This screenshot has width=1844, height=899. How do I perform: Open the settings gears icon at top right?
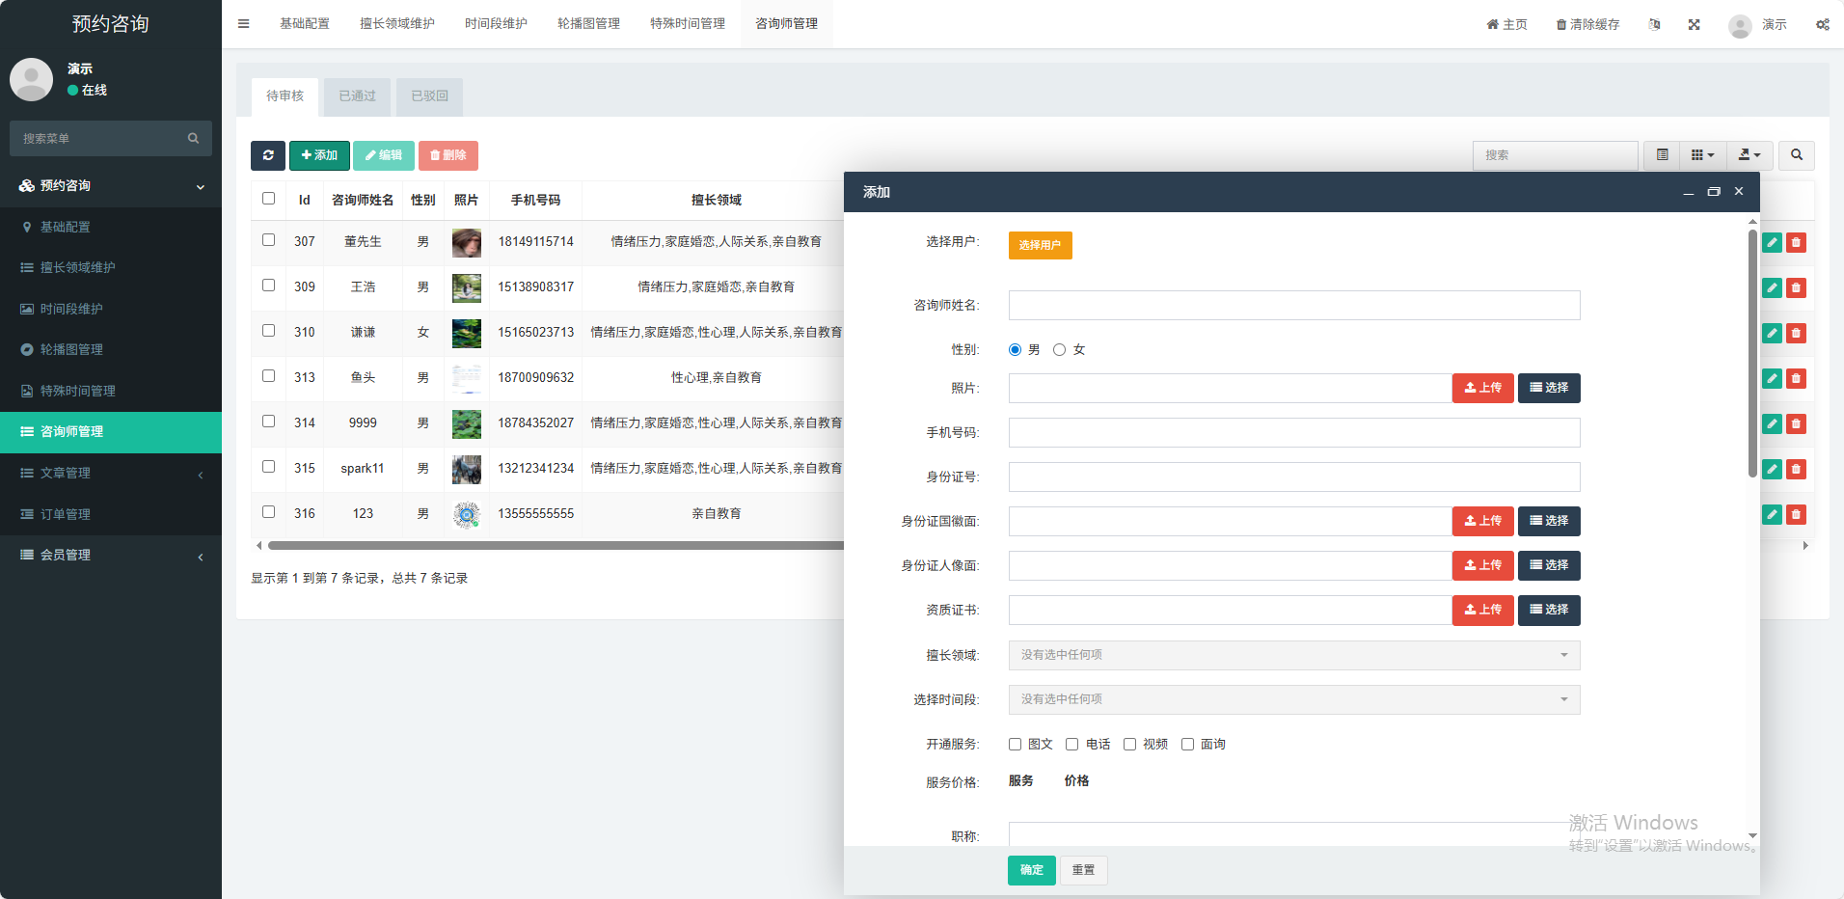(1822, 24)
